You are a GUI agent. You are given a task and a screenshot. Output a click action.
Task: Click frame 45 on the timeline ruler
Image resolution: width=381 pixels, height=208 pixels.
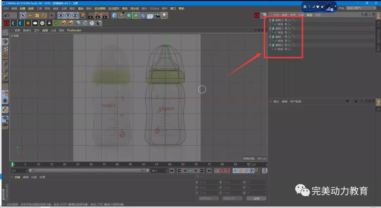click(x=130, y=164)
